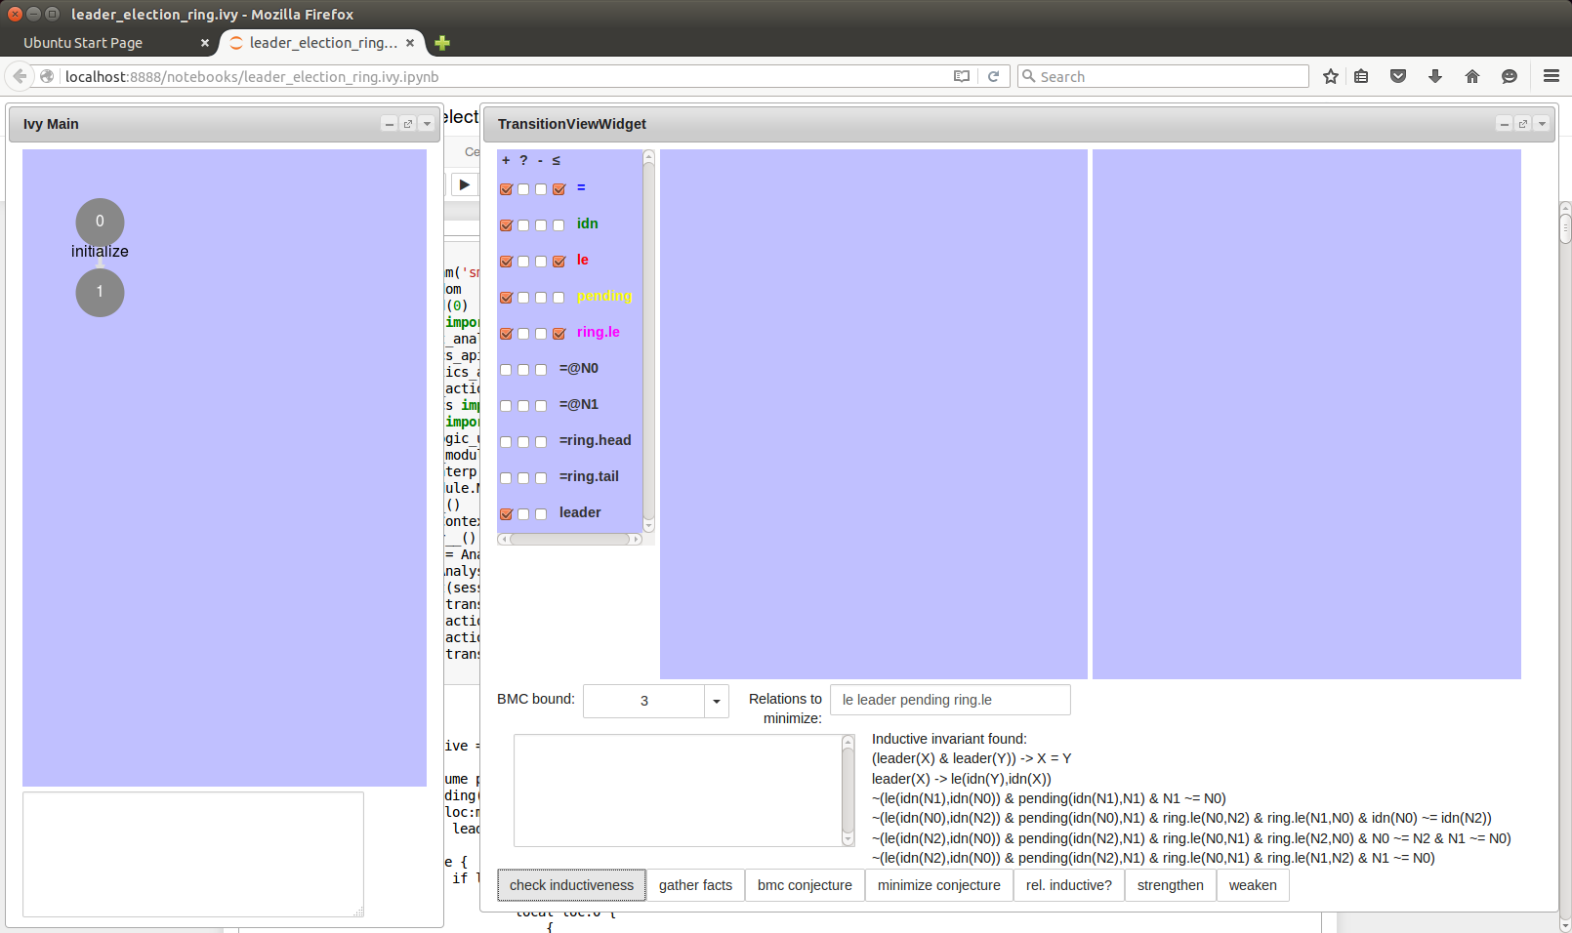Viewport: 1572px width, 933px height.
Task: Expand the Ivy Main panel options arrow
Action: 427,124
